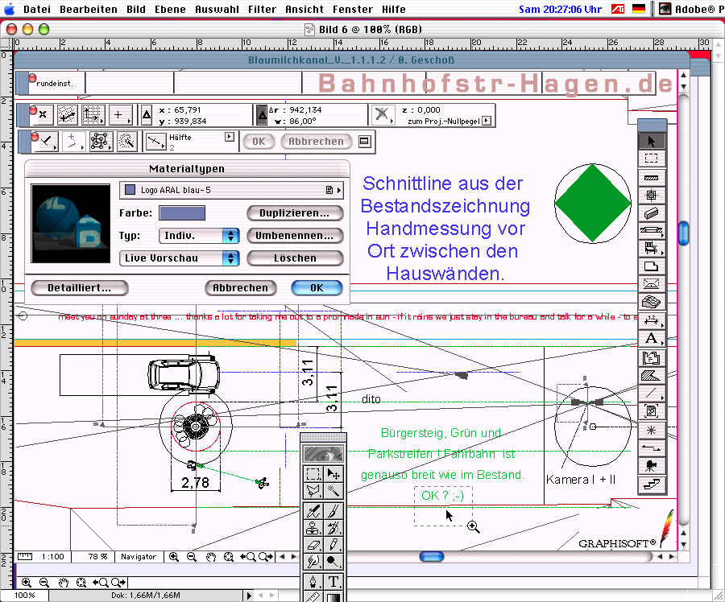Select the ArchiCAD marquee selection tool
This screenshot has width=725, height=602.
pos(651,159)
